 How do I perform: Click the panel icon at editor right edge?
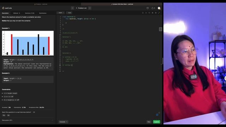pos(160,29)
